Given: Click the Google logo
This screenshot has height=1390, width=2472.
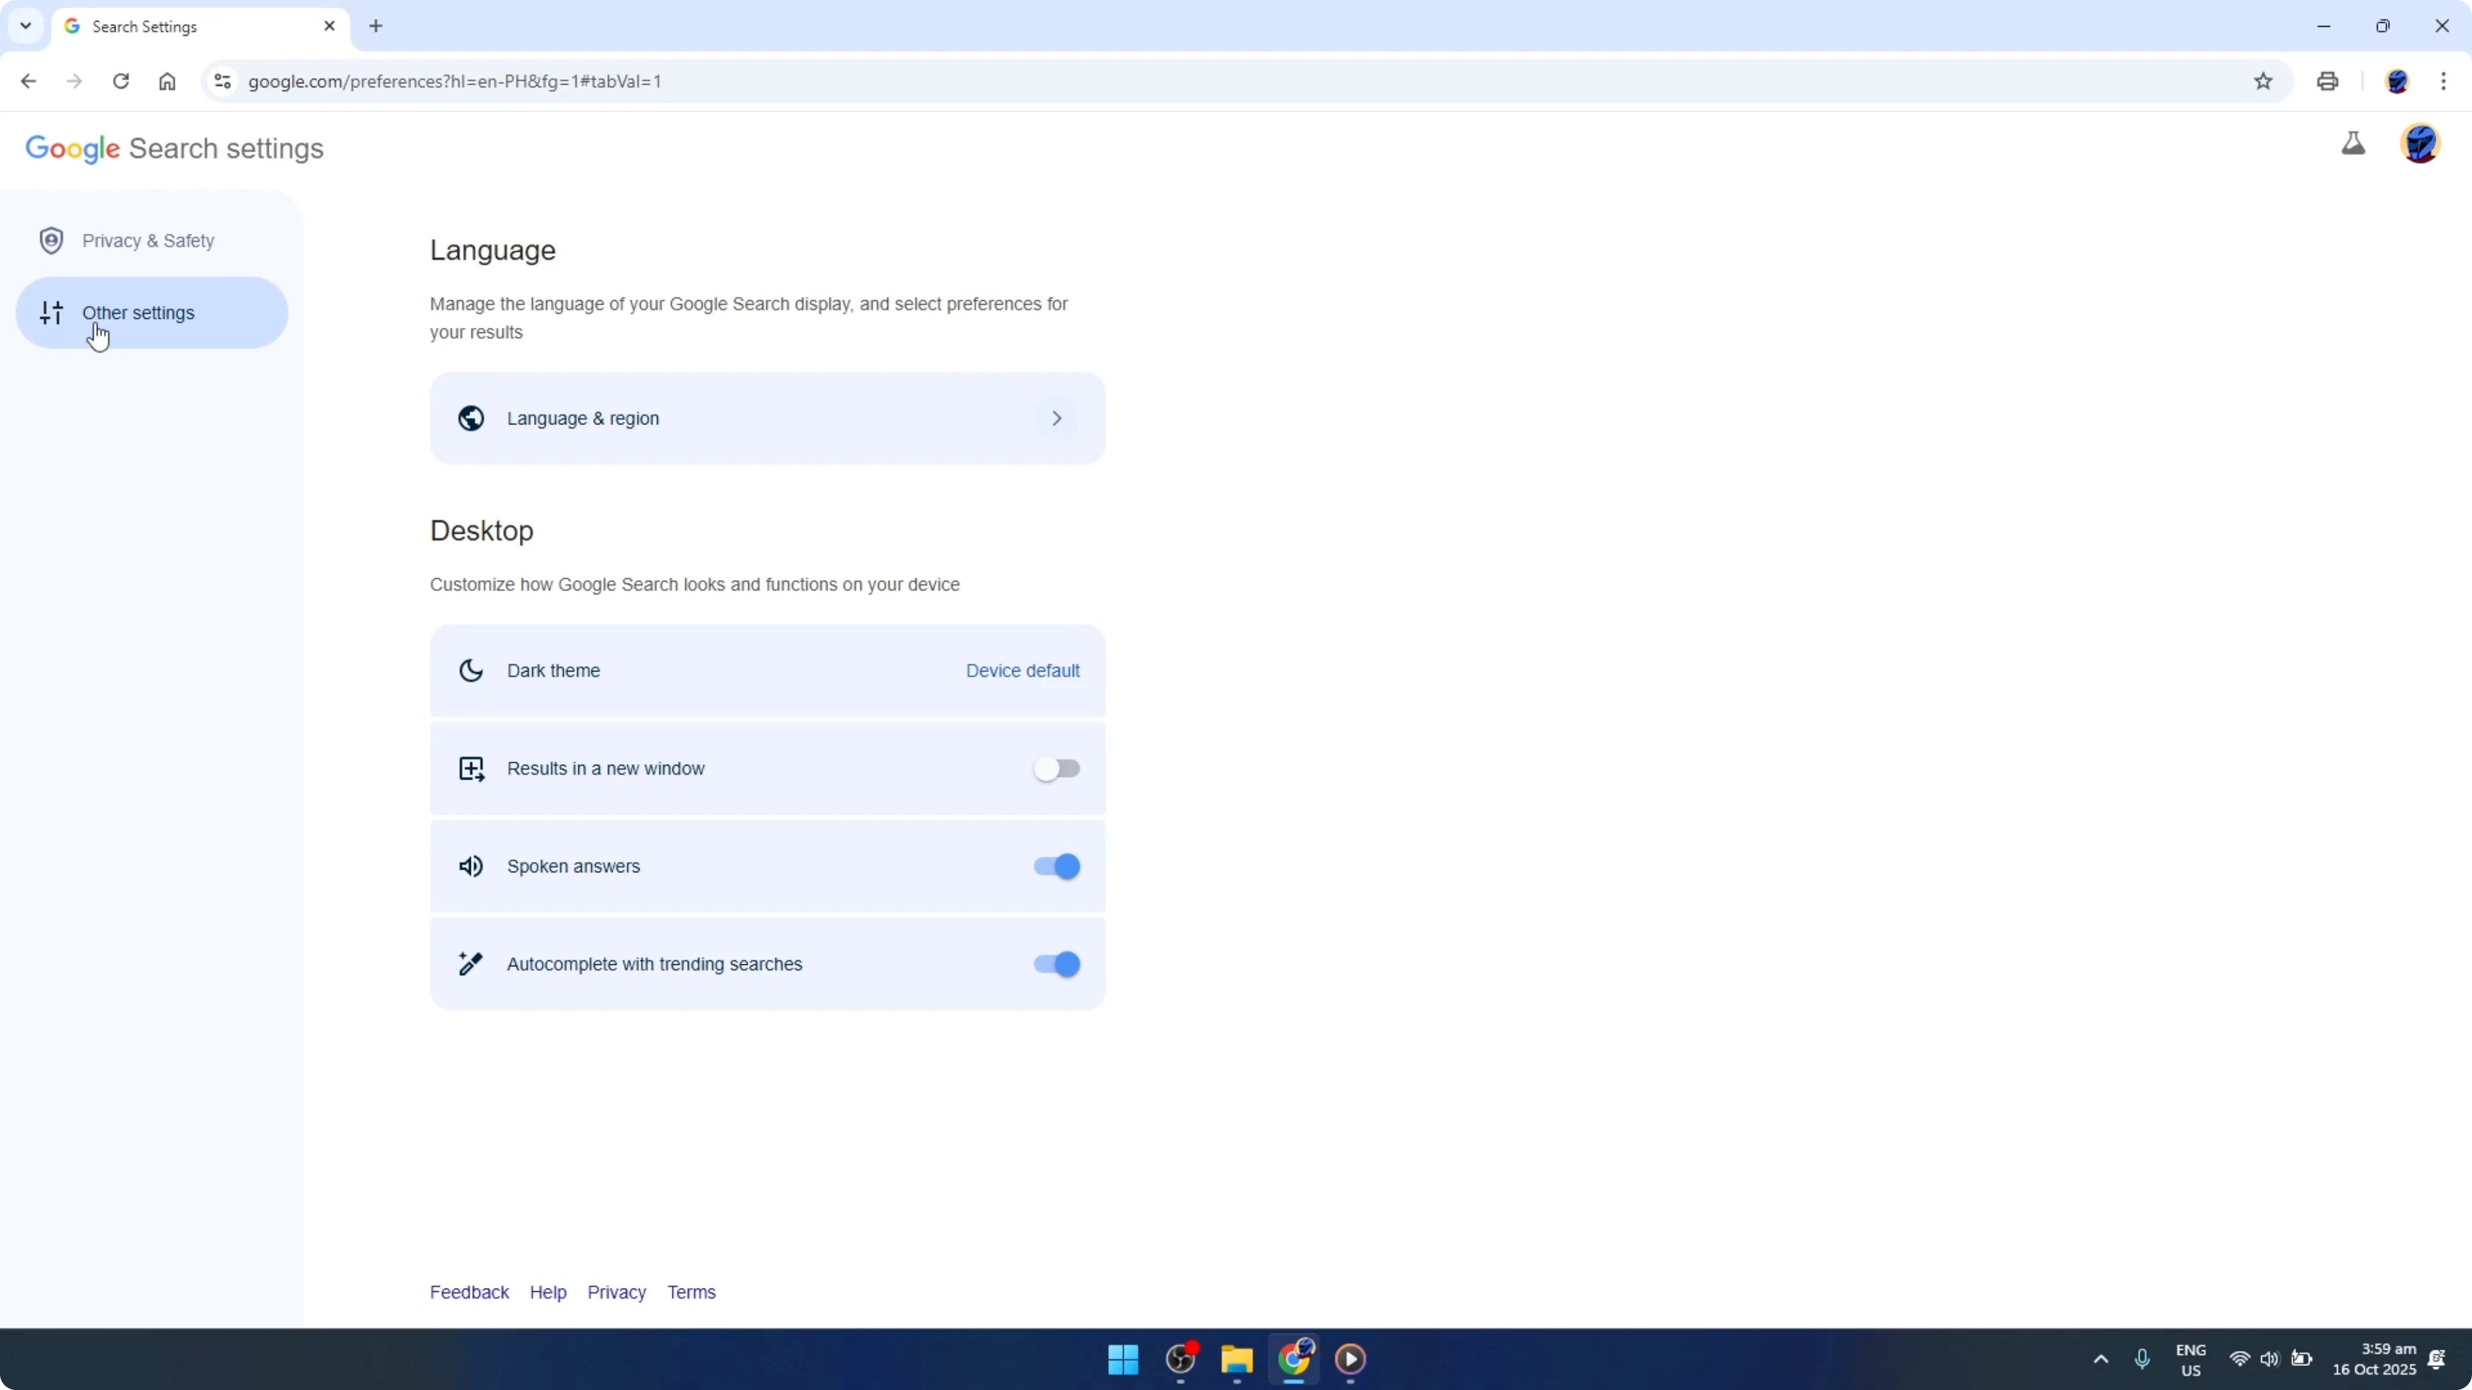Looking at the screenshot, I should [73, 148].
